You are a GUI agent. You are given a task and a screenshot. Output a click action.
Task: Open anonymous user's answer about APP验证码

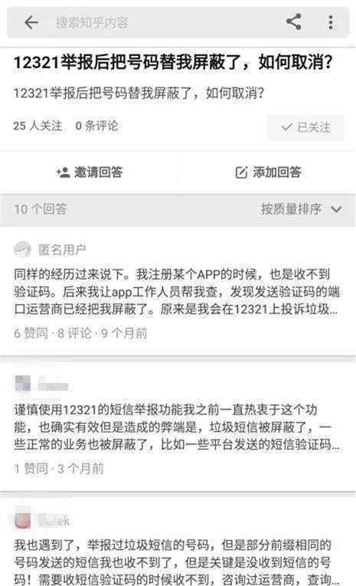[x=177, y=292]
